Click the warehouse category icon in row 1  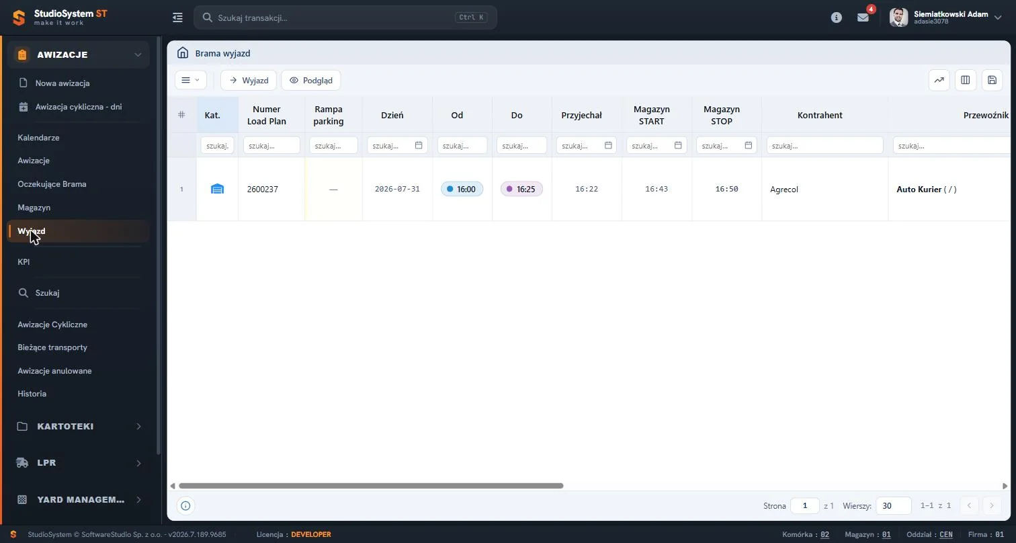click(217, 190)
